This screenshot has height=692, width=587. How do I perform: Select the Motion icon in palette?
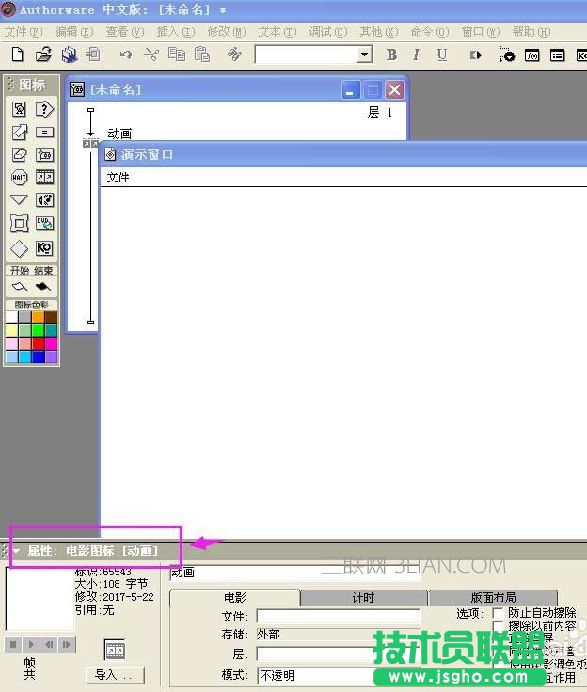coord(19,132)
